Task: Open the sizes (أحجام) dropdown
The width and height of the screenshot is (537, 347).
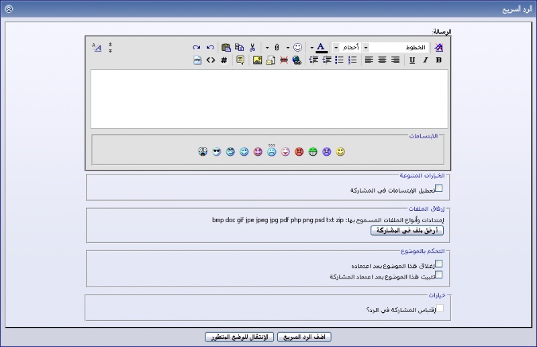Action: 336,48
